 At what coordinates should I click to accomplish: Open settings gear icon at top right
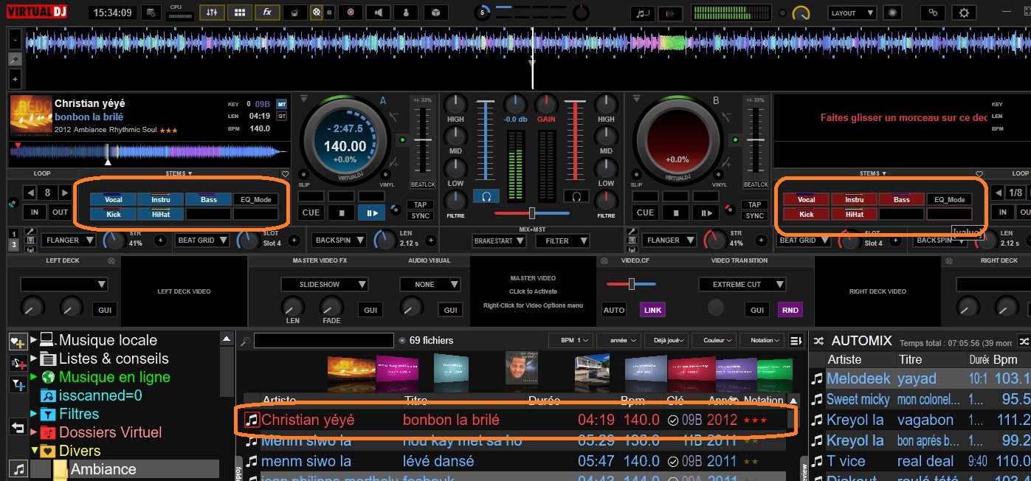[964, 13]
